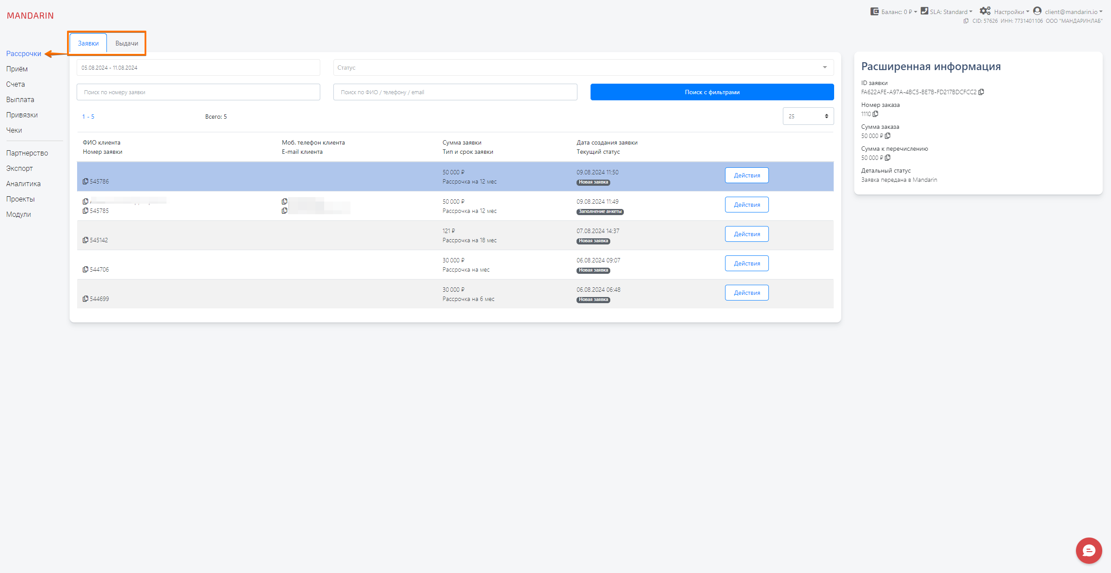Screen dimensions: 1111x573
Task: Expand the Статус filter dropdown
Action: click(x=583, y=67)
